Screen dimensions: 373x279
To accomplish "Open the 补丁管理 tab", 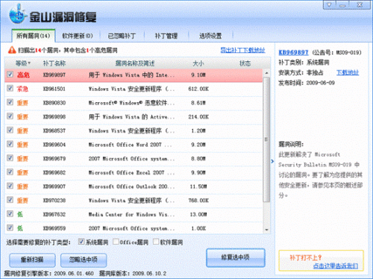I will [x=166, y=36].
